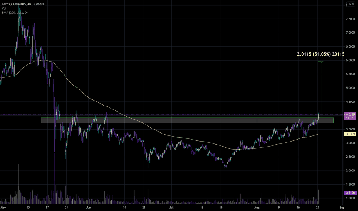Click the May label on time axis
358x211 pixels.
3,208
